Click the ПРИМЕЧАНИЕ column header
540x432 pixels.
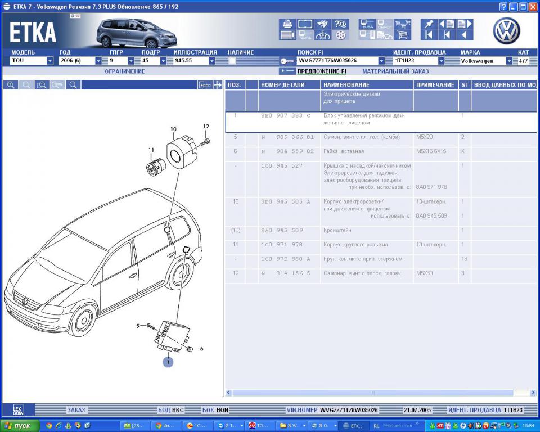[435, 85]
